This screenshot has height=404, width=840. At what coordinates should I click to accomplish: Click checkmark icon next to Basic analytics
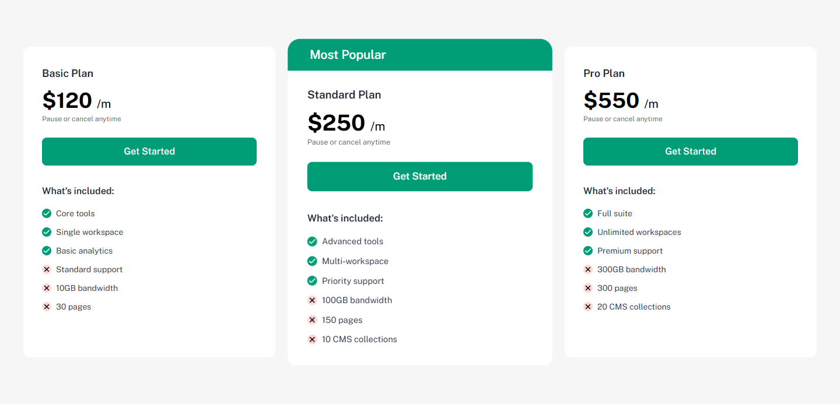(x=47, y=251)
